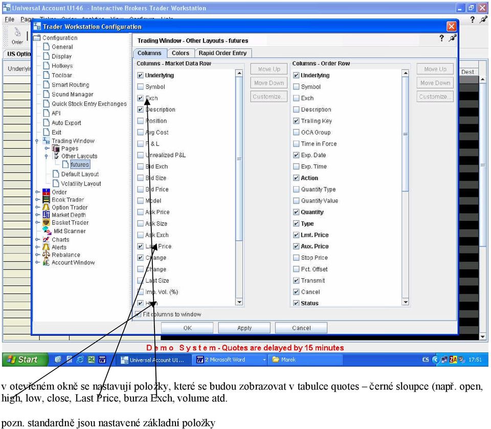This screenshot has width=491, height=429.
Task: Open the Mkt Scanner icon
Action: pos(47,231)
